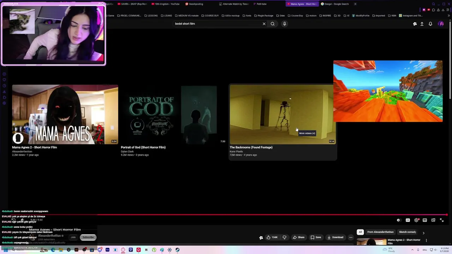This screenshot has height=254, width=452.
Task: Click the 'Mama Agnes 2 - Short Horror Film' title
Action: [x=35, y=147]
